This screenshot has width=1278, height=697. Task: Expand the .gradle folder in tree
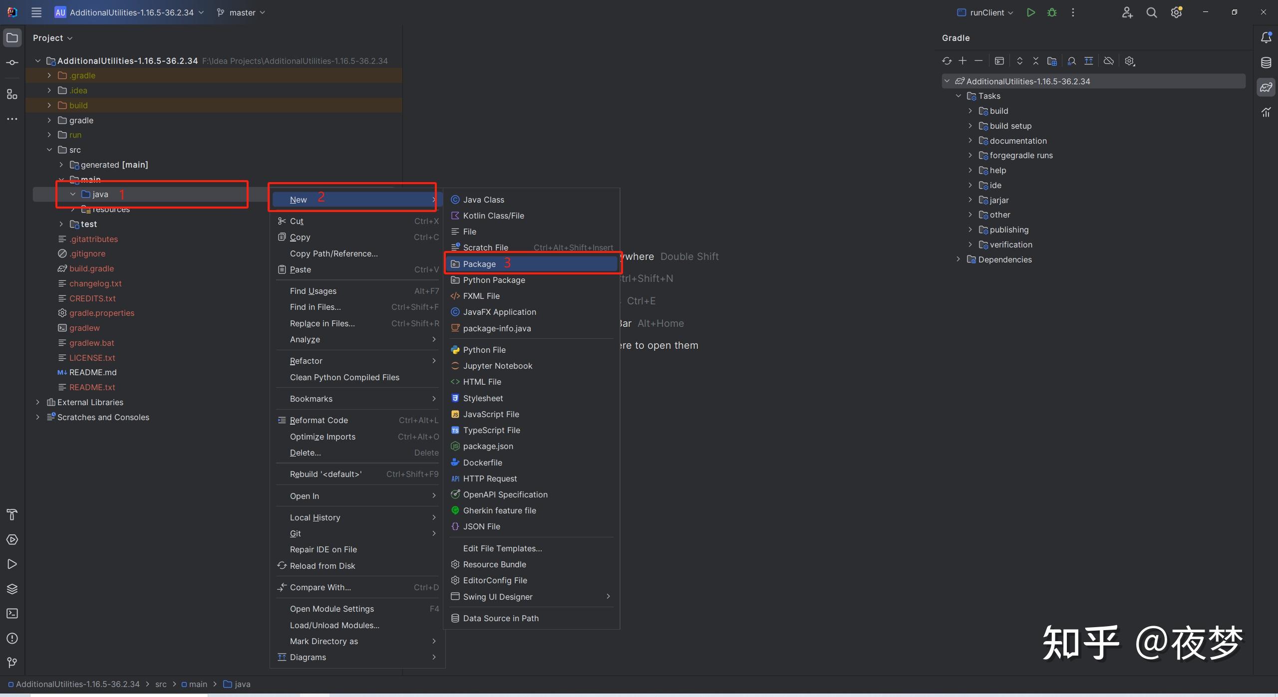pyautogui.click(x=49, y=75)
